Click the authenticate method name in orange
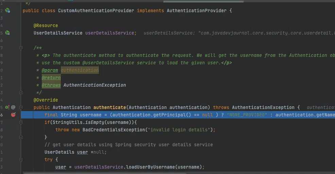This screenshot has height=174, width=335. (x=110, y=108)
